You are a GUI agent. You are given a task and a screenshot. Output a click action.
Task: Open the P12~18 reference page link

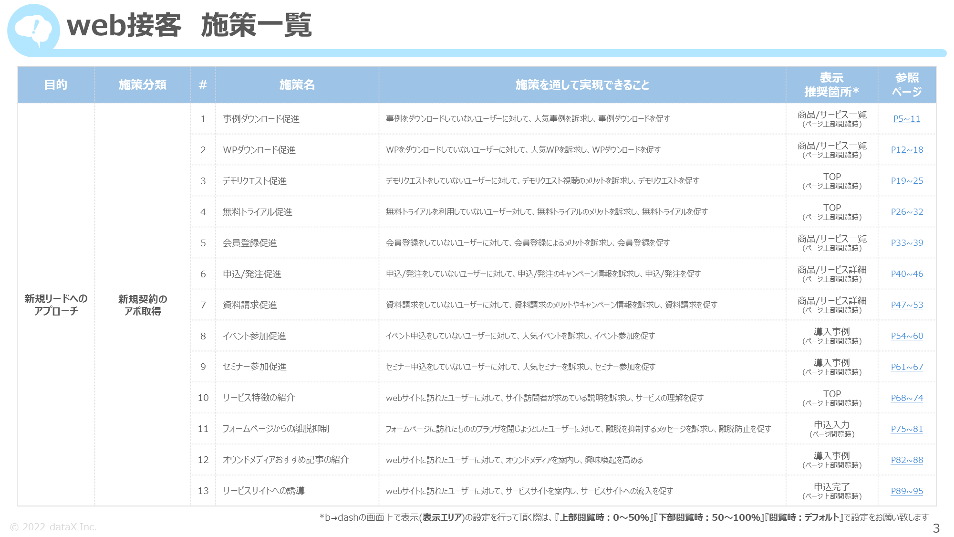907,150
